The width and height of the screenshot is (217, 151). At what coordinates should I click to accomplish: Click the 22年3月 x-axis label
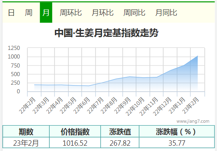pos(41,106)
